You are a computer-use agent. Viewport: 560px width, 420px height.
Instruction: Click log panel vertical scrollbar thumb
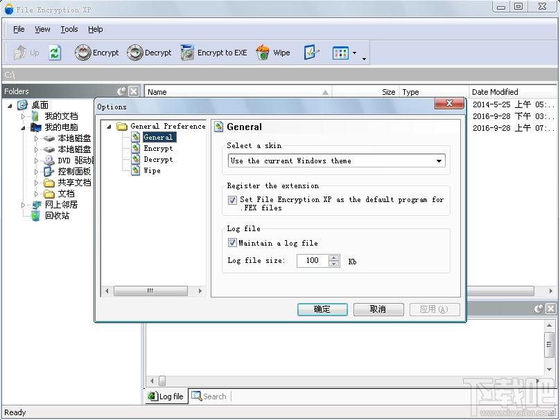point(549,345)
